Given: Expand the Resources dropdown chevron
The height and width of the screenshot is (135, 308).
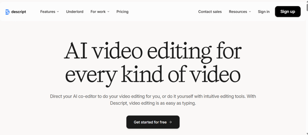Looking at the screenshot, I should click(x=250, y=12).
